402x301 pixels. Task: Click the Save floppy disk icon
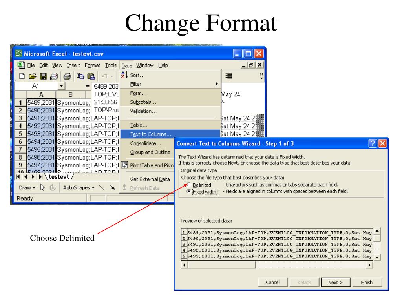43,76
